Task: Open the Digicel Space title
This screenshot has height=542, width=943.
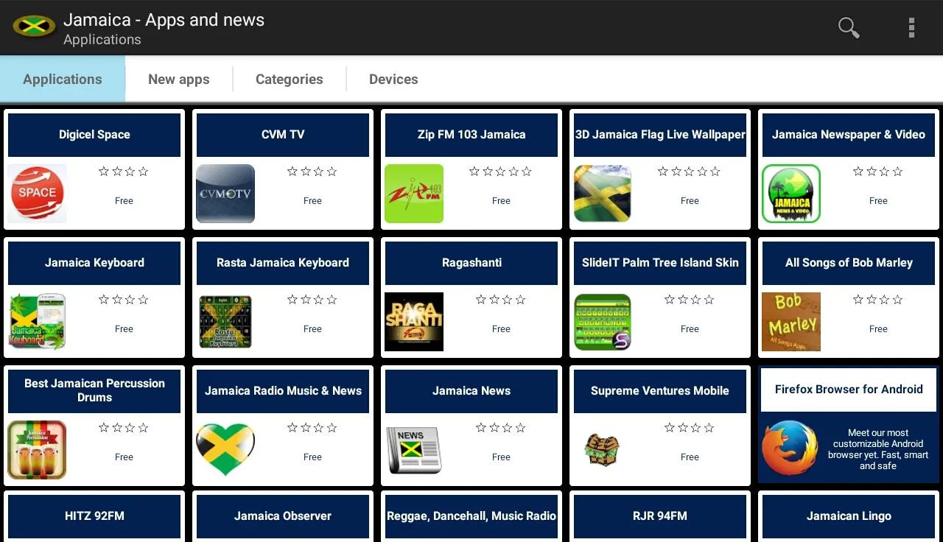Action: click(94, 135)
